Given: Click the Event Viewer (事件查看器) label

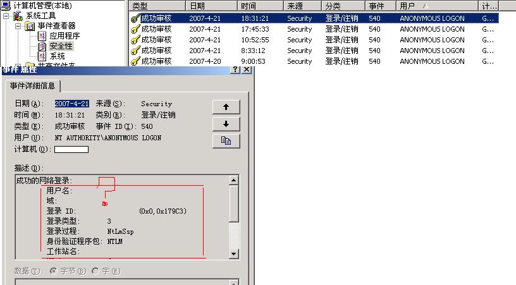Looking at the screenshot, I should [x=57, y=26].
